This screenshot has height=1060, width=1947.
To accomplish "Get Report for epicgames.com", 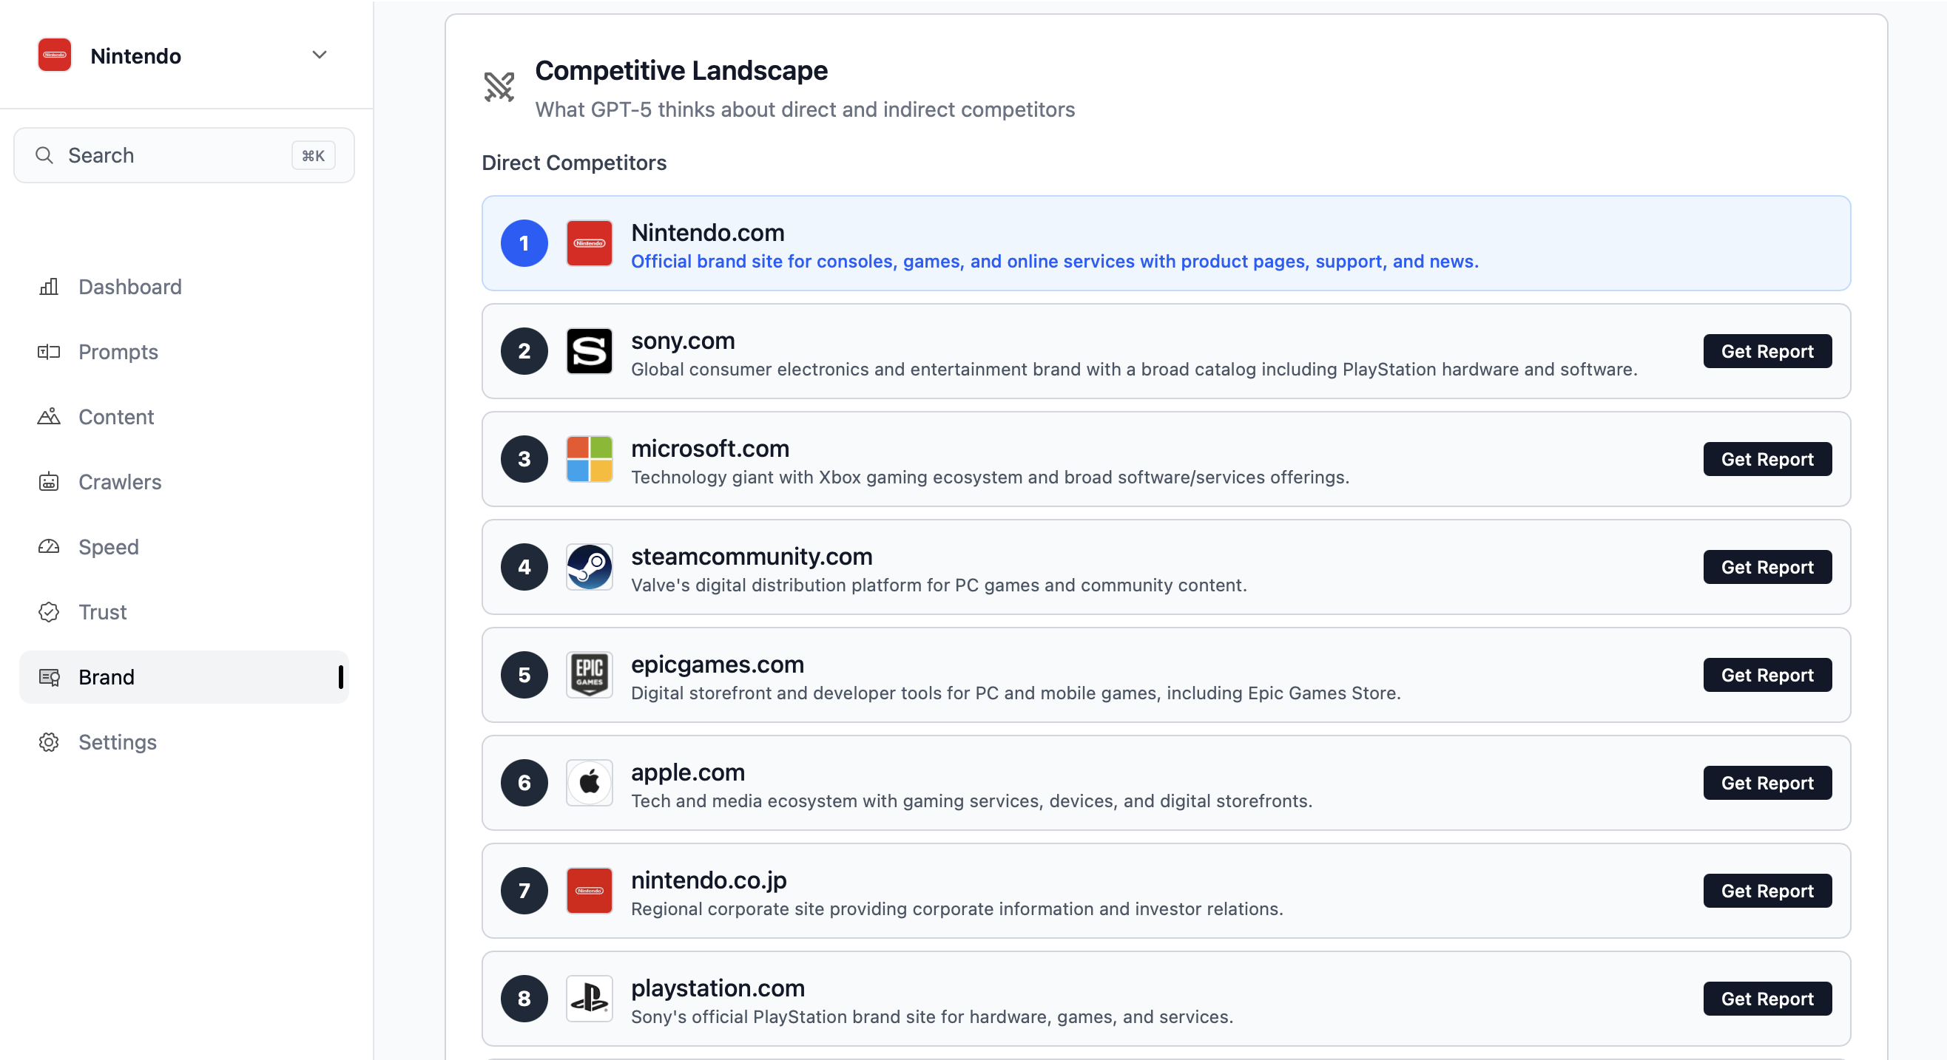I will 1767,675.
